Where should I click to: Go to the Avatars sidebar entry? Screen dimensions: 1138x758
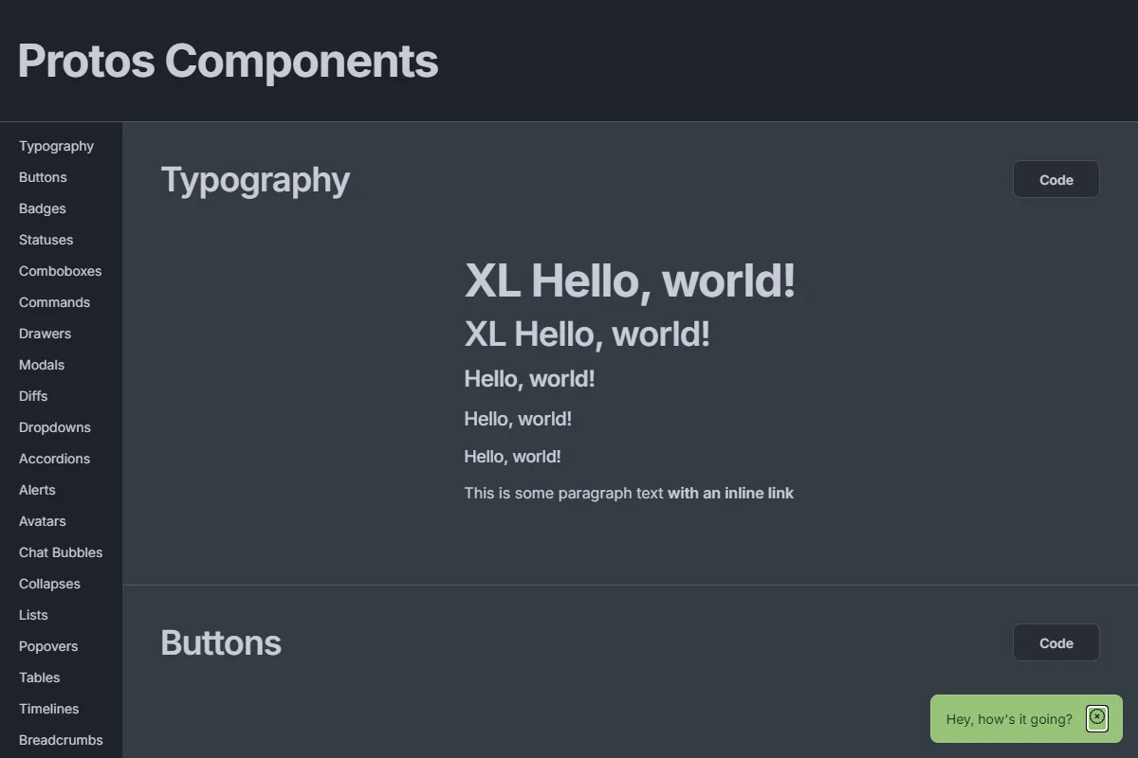tap(43, 521)
